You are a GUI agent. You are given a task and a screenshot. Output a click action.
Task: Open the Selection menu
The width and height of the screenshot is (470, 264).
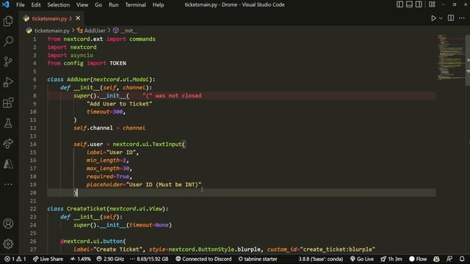59,5
